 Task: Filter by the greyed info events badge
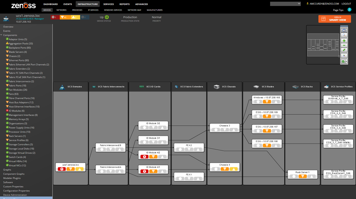pyautogui.click(x=85, y=17)
